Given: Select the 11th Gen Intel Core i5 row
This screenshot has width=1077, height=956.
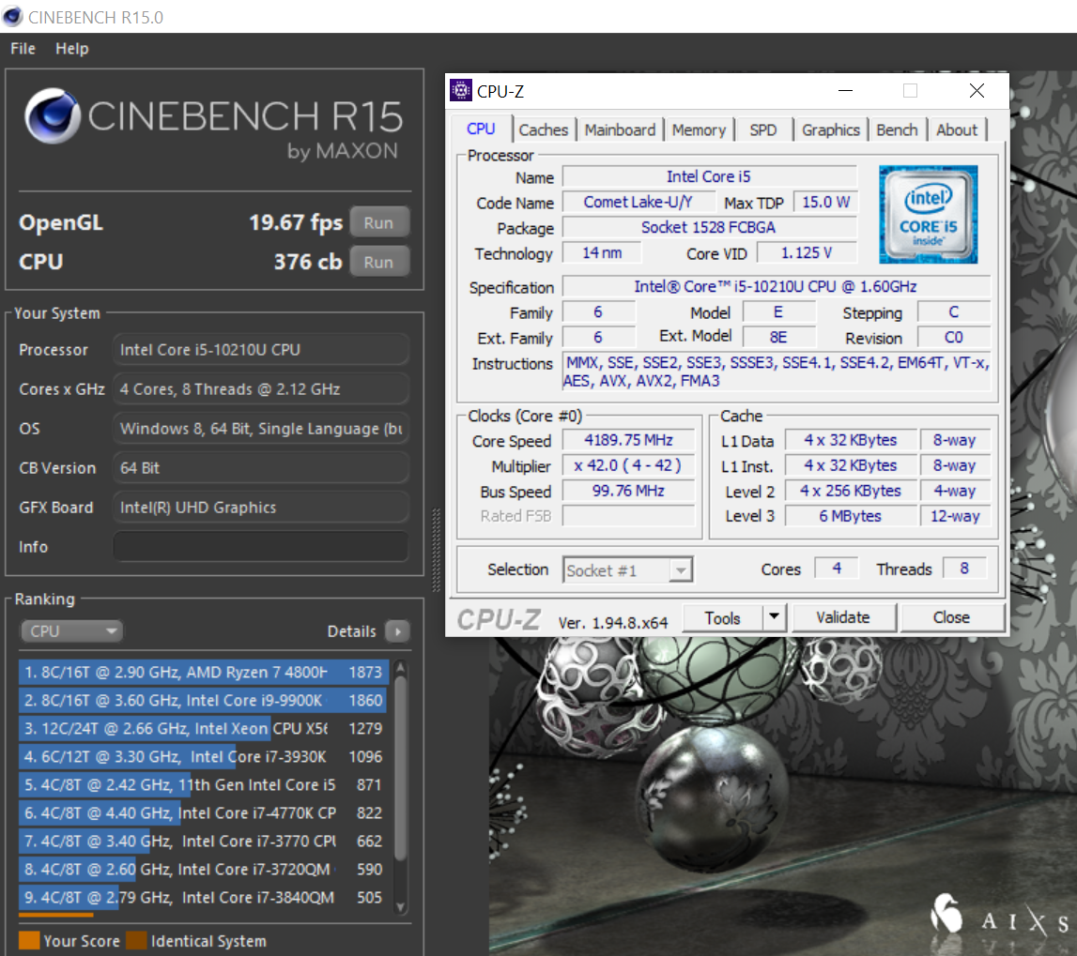Looking at the screenshot, I should pyautogui.click(x=204, y=784).
